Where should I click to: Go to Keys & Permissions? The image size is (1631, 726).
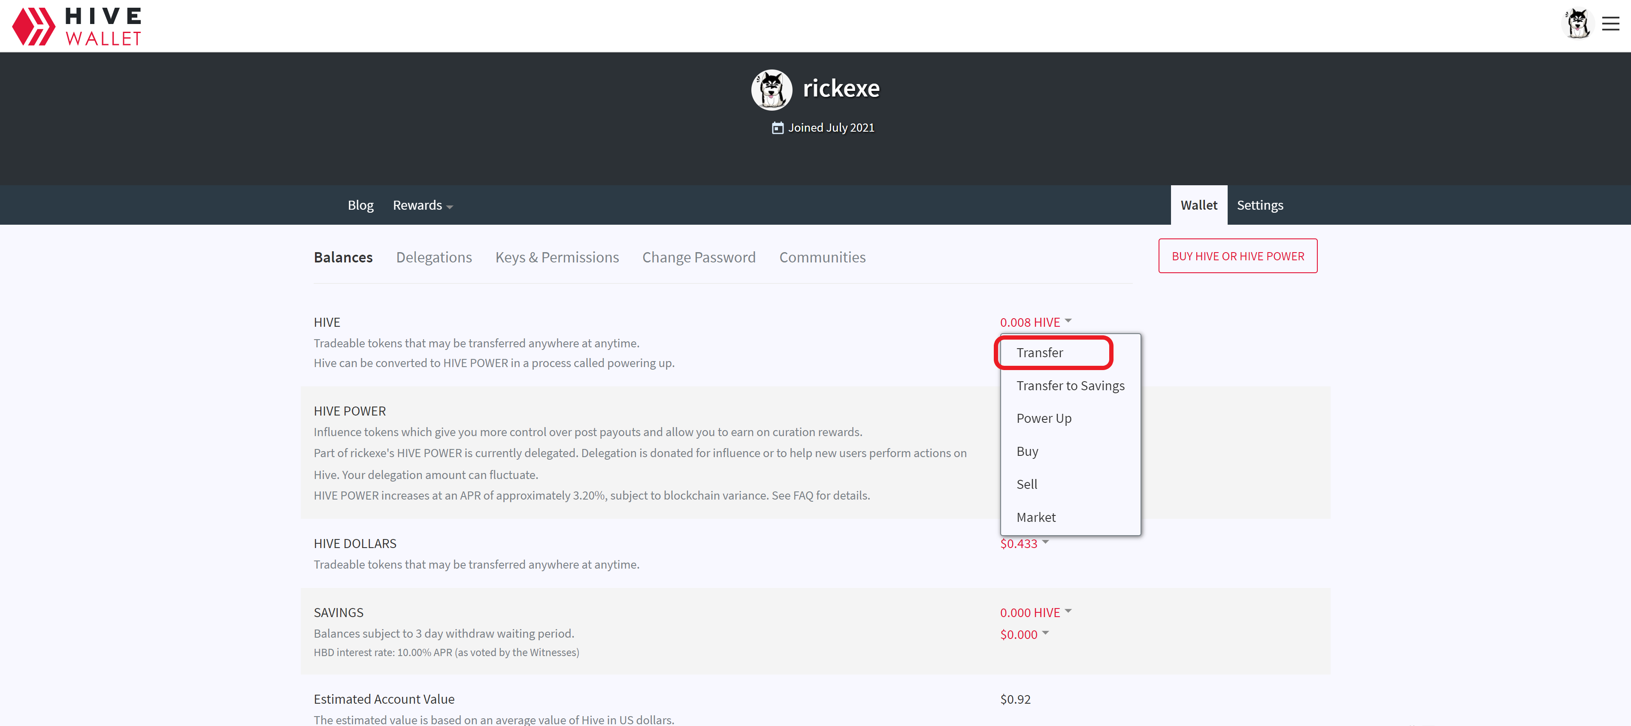(x=557, y=257)
